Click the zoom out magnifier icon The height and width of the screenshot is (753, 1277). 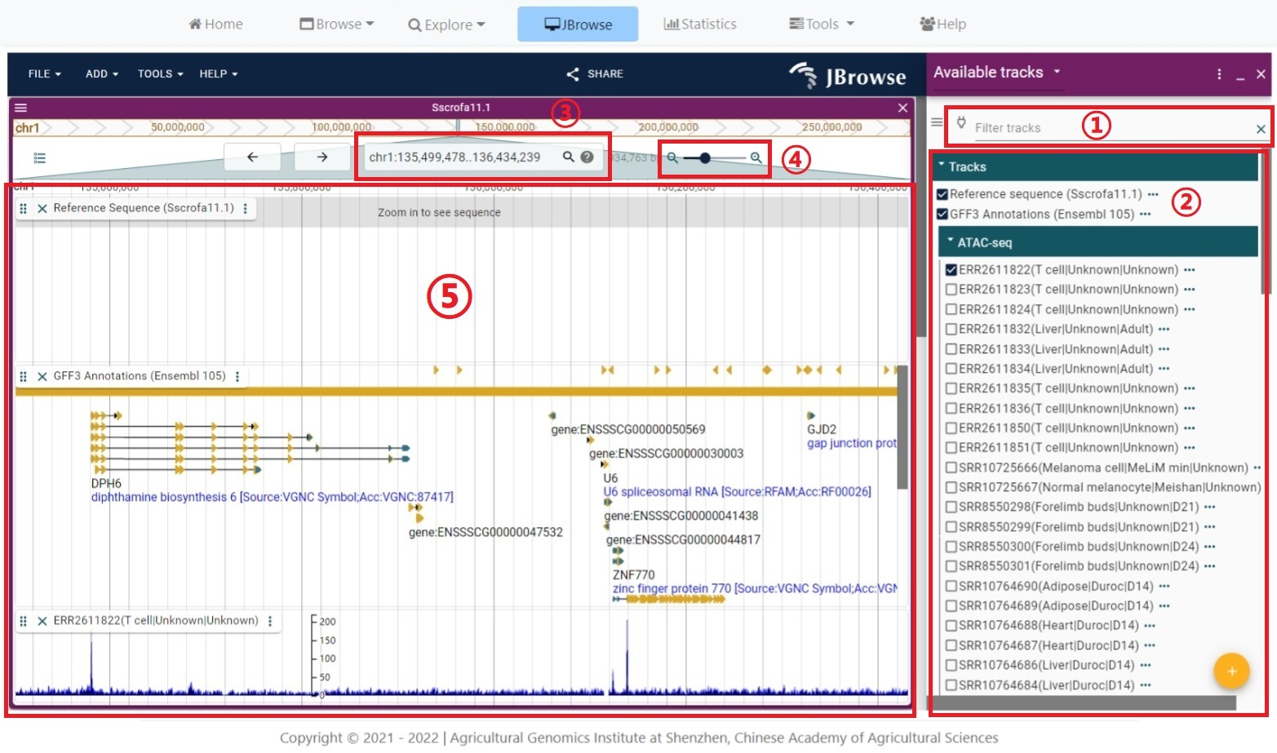pyautogui.click(x=672, y=157)
